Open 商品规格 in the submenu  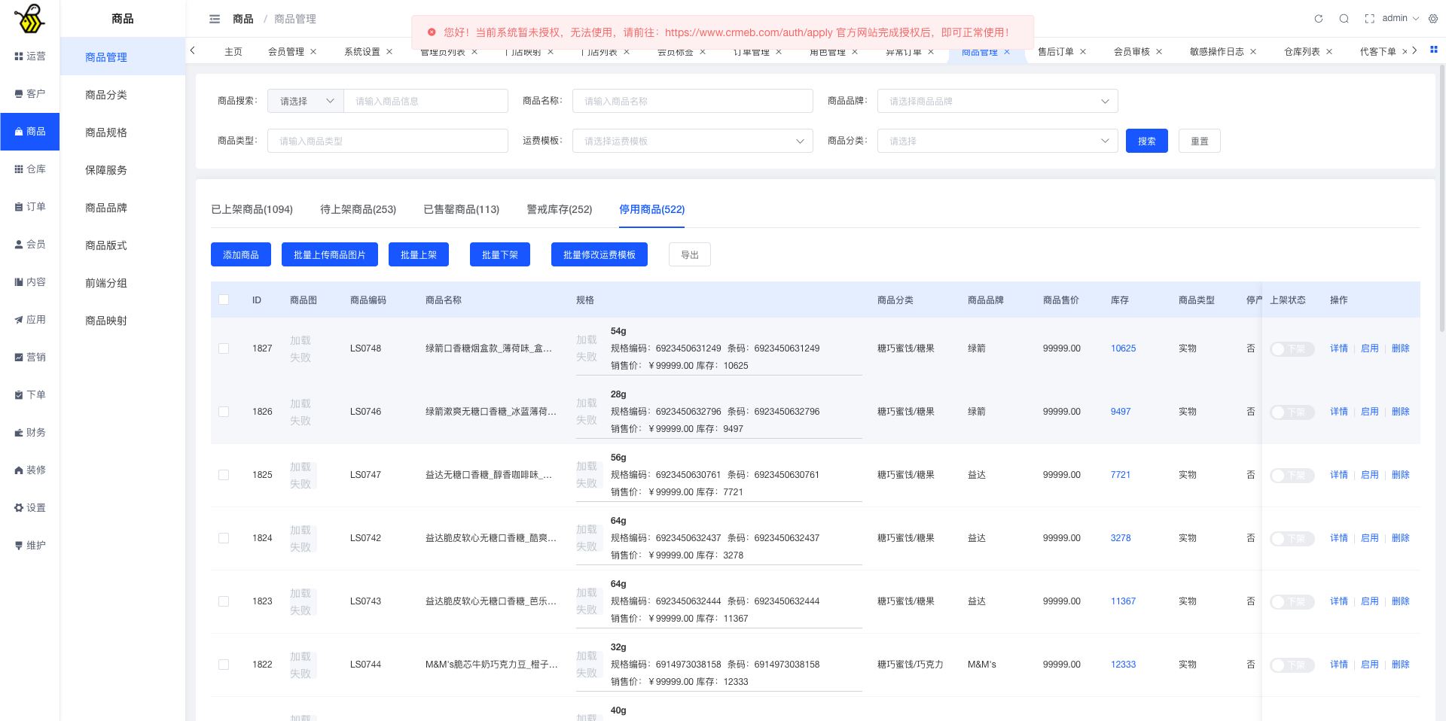coord(123,132)
